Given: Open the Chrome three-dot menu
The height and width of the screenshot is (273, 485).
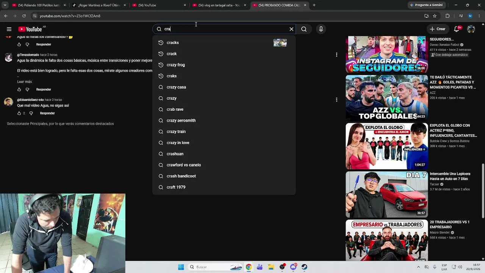Looking at the screenshot, I should click(x=479, y=16).
